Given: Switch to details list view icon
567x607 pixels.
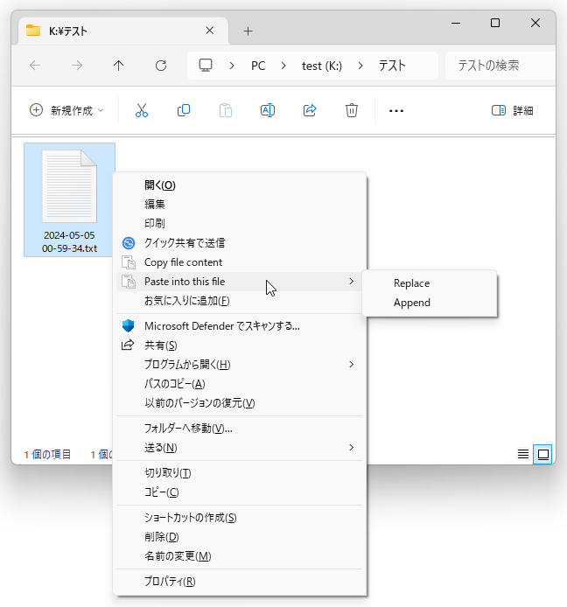Looking at the screenshot, I should [x=523, y=454].
